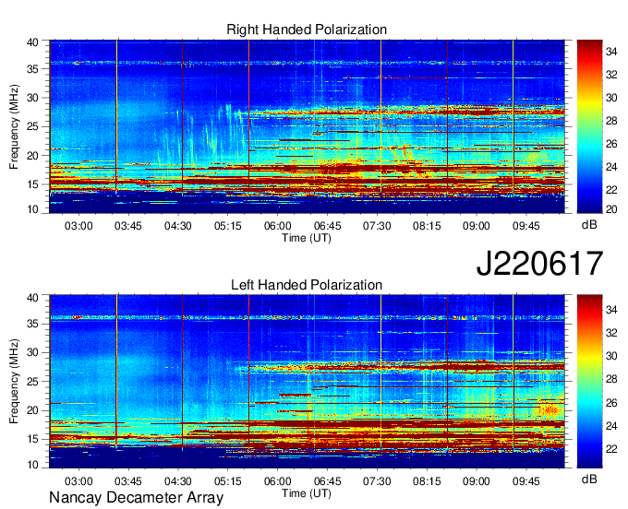Click the 06:00 time tick under Right Handed plot
Image resolution: width=628 pixels, height=509 pixels.
pyautogui.click(x=278, y=226)
